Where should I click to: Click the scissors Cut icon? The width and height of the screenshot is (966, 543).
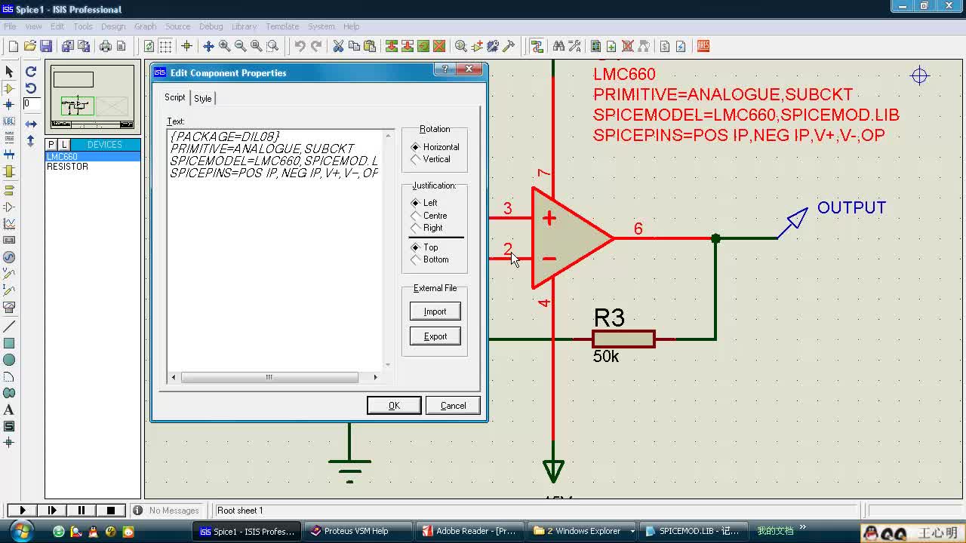[338, 46]
